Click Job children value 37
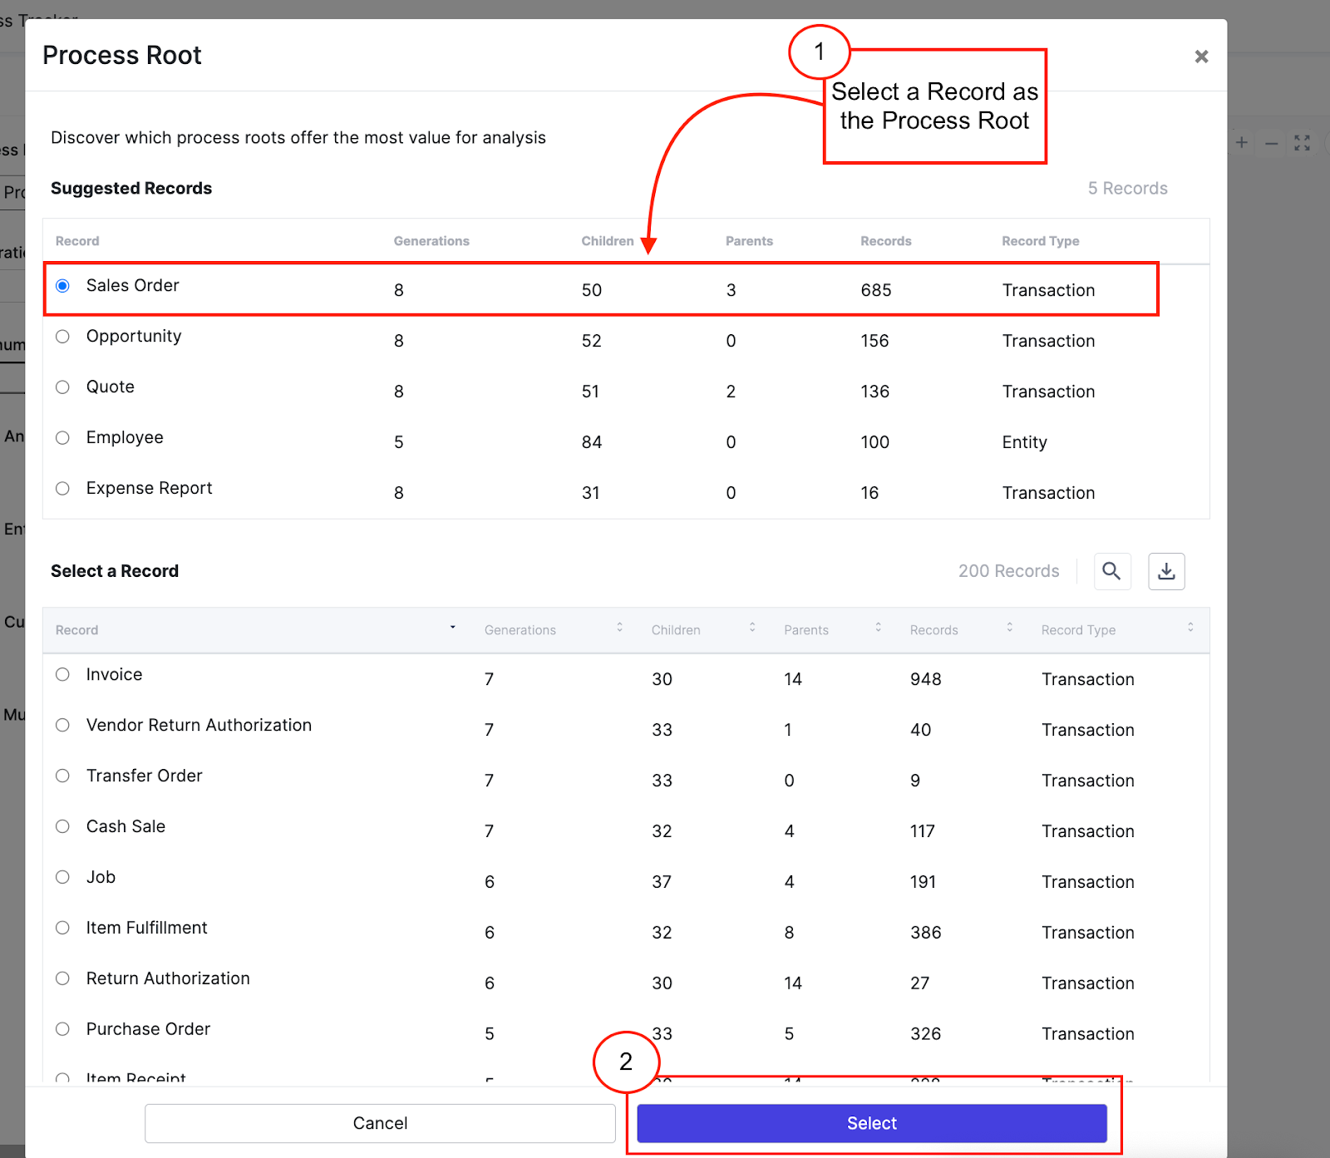This screenshot has width=1330, height=1158. pyautogui.click(x=661, y=882)
